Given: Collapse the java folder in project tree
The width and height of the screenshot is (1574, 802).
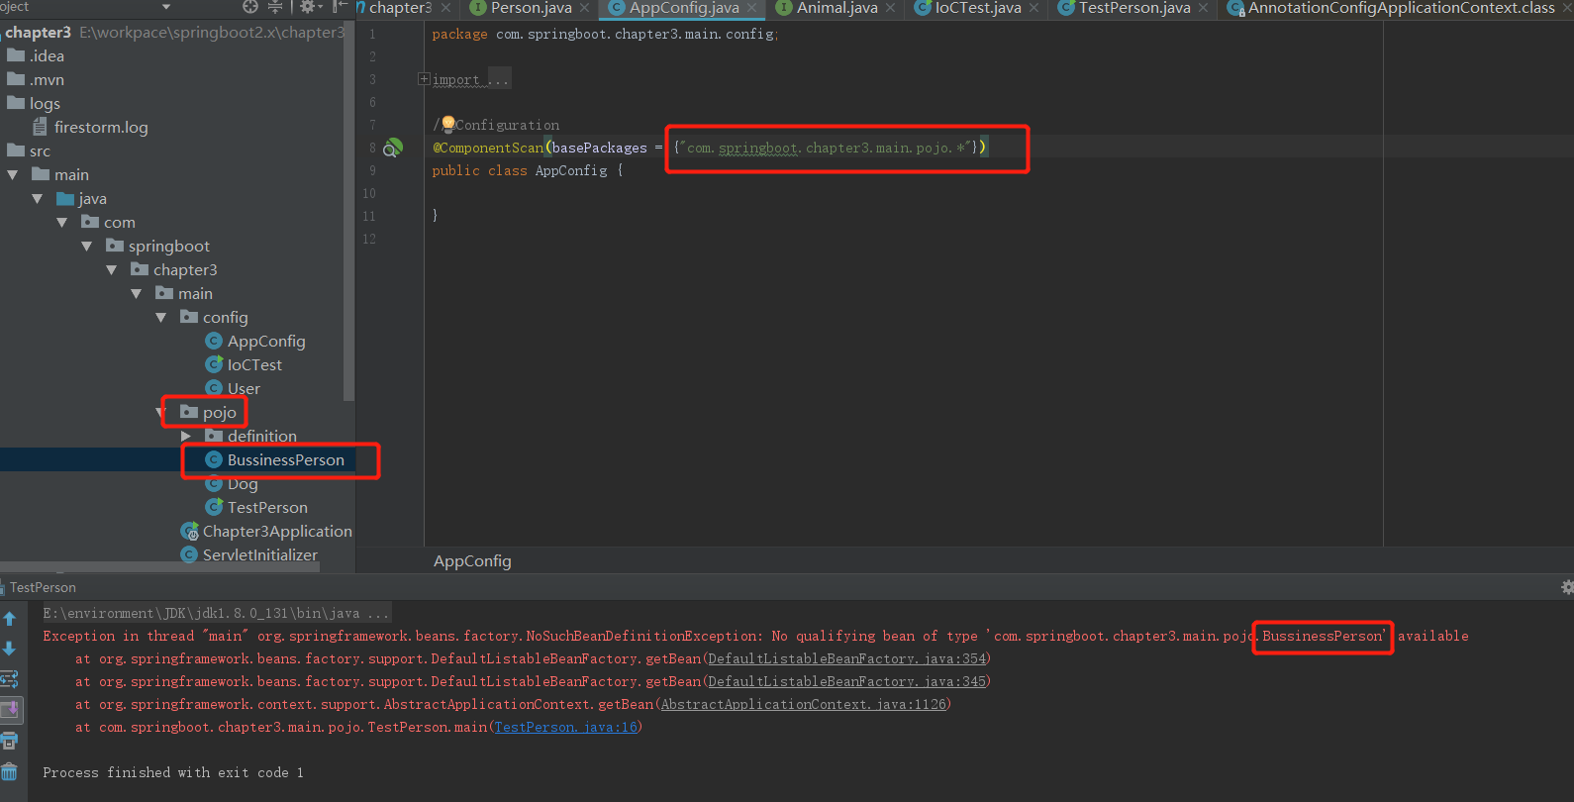Looking at the screenshot, I should 38,199.
